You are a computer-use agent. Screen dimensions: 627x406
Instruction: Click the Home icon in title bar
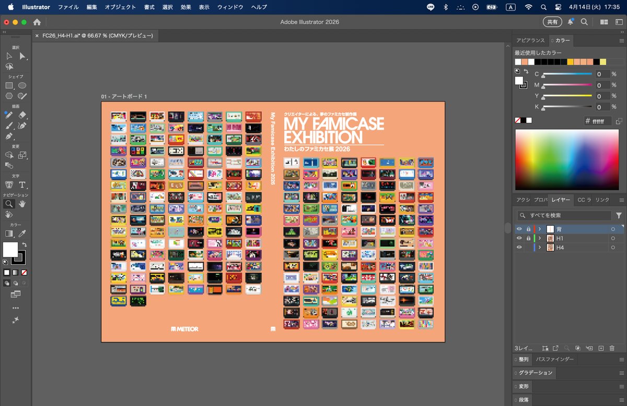[x=37, y=22]
